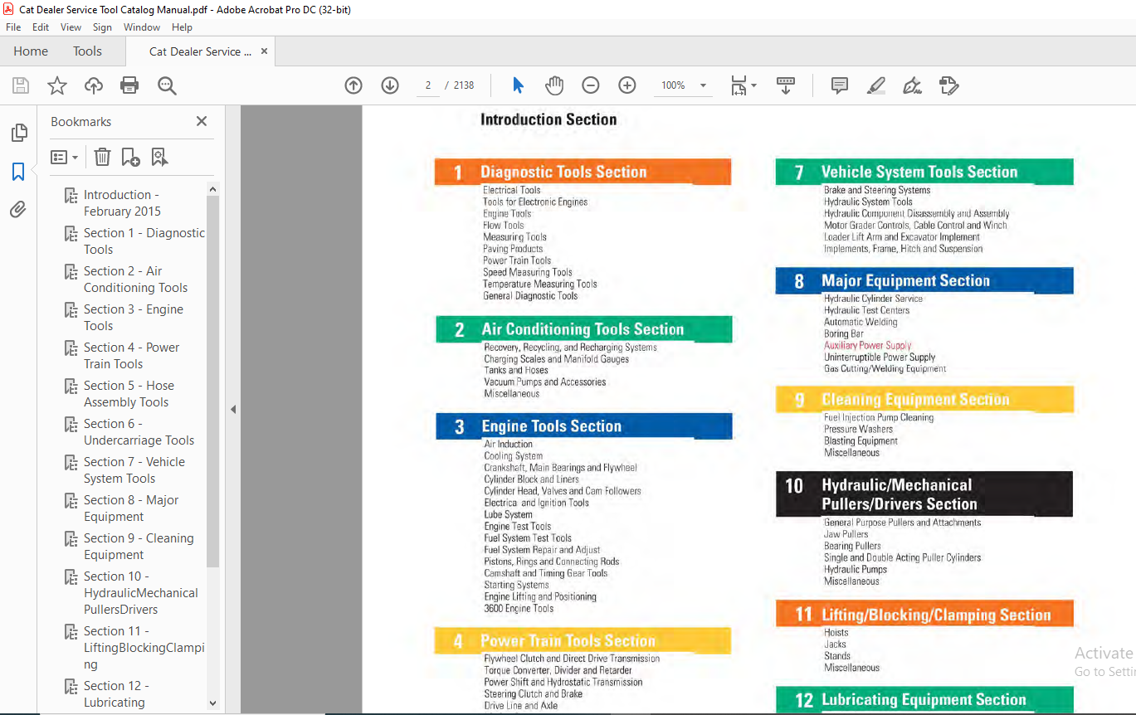This screenshot has height=715, width=1136.
Task: Find the current bookmark icon
Action: (x=159, y=157)
